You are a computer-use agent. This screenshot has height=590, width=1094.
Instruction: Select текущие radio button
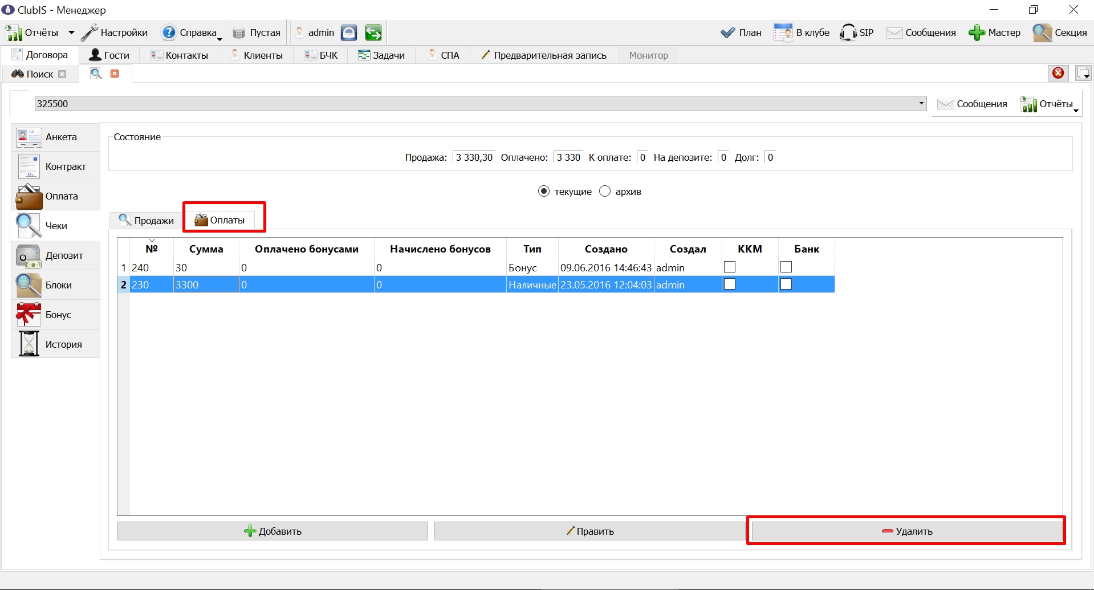[544, 192]
